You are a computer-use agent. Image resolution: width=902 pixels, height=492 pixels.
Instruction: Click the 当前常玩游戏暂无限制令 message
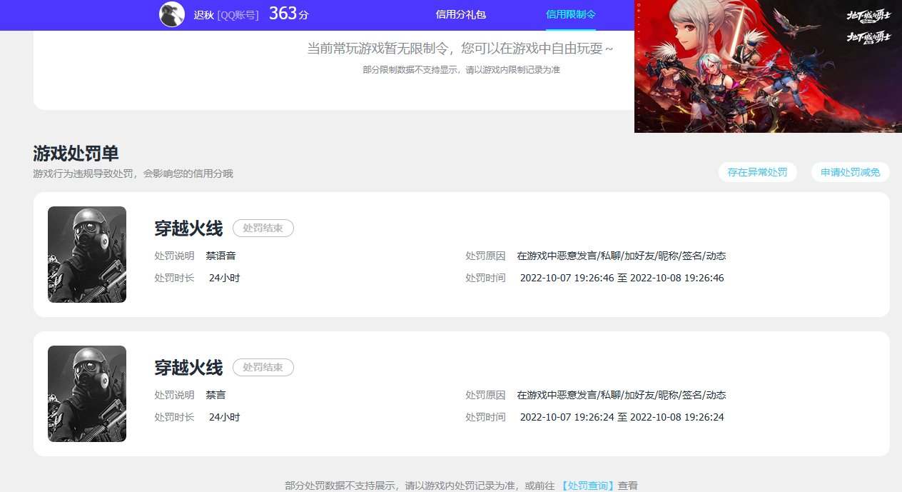coord(460,49)
